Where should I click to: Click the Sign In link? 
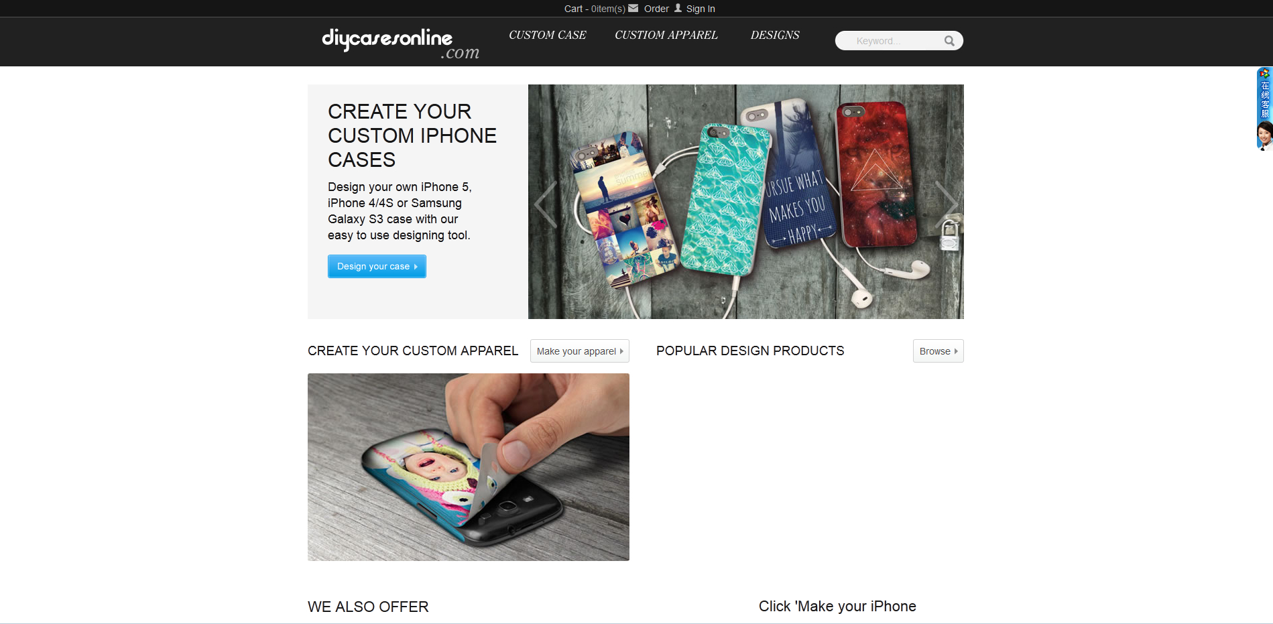coord(701,9)
